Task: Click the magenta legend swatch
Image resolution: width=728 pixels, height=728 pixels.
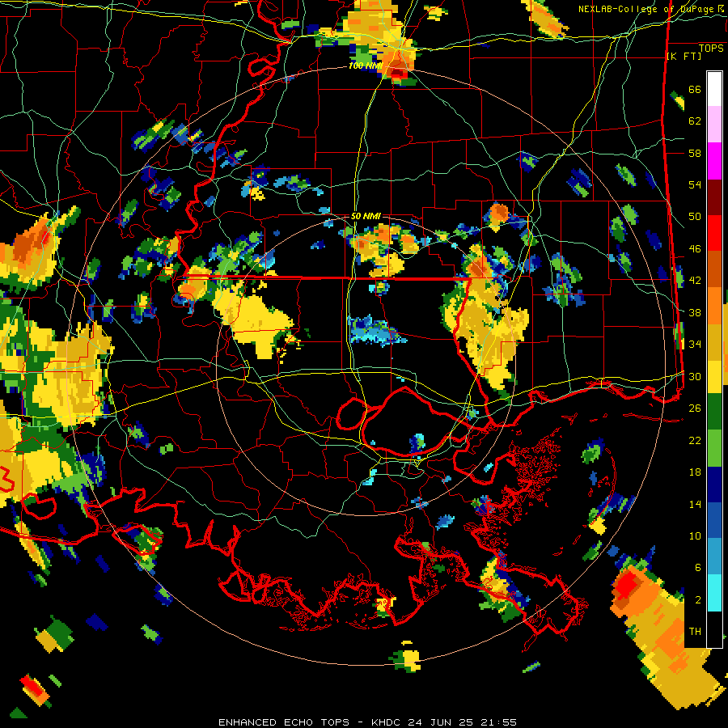Action: tap(714, 161)
